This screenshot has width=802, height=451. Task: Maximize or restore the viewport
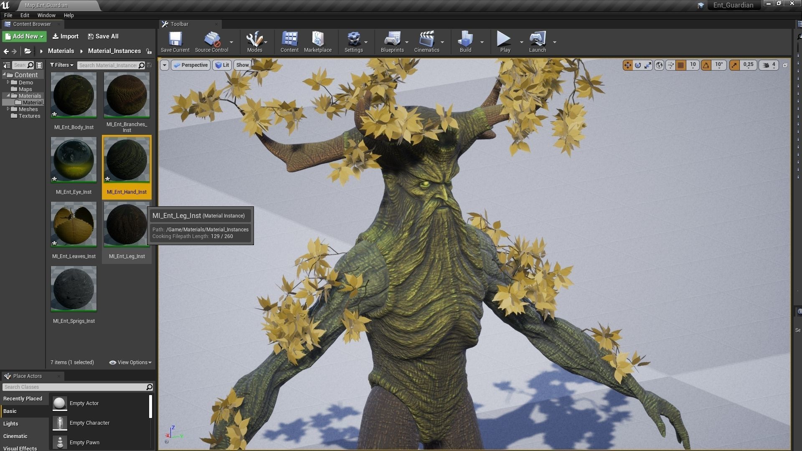click(785, 65)
